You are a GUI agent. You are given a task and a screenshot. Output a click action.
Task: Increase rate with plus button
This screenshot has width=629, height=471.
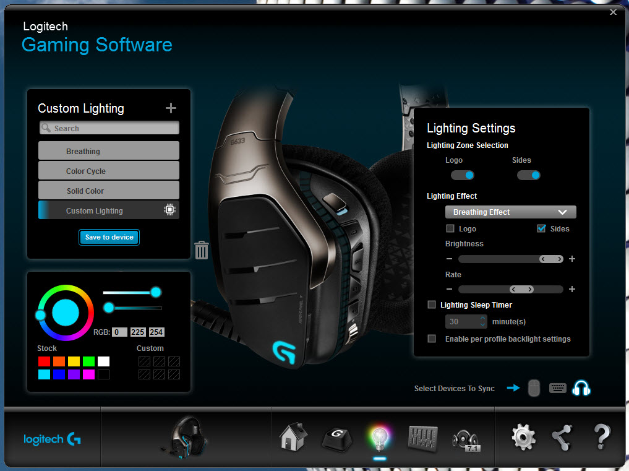pos(572,289)
